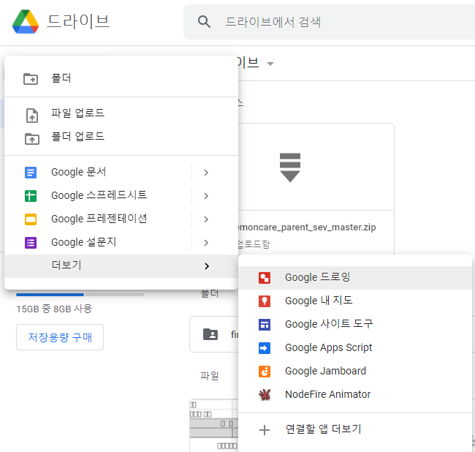This screenshot has height=452, width=475.
Task: Create a new Google 프레젠테이션
Action: (x=98, y=219)
